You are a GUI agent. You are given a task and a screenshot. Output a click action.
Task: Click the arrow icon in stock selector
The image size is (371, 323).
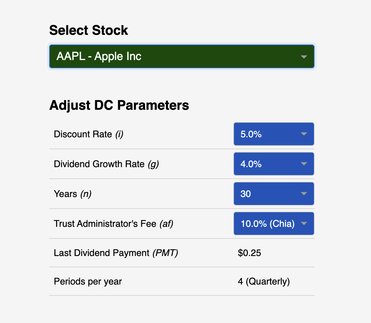click(304, 57)
